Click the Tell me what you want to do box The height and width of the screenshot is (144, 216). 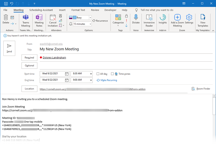(x=157, y=10)
